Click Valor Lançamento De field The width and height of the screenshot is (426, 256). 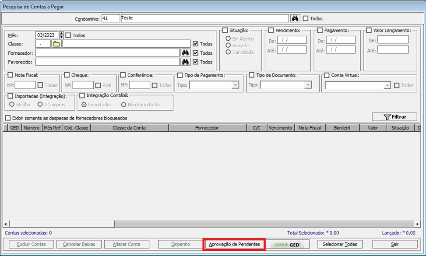(393, 40)
